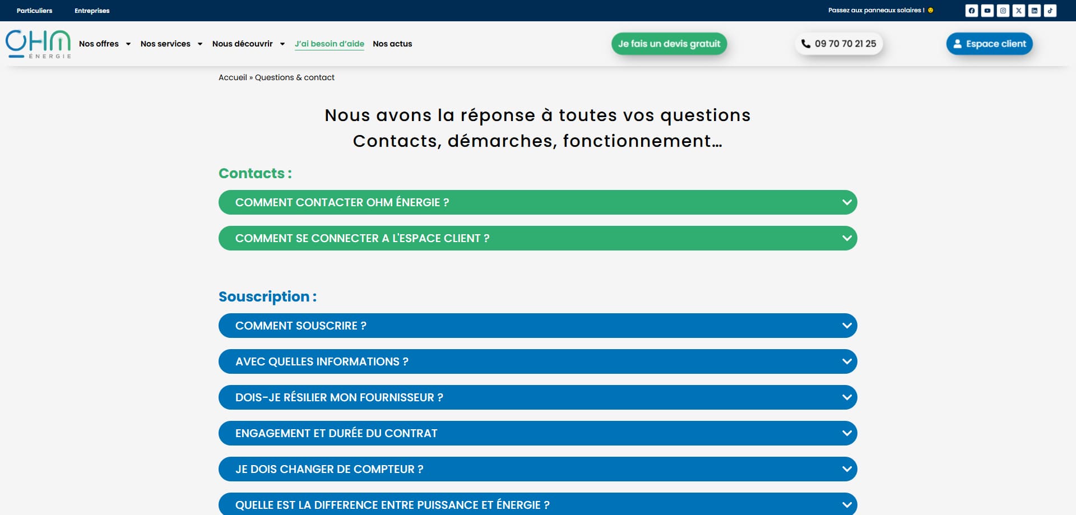Switch to the Entreprises section
The width and height of the screenshot is (1076, 515).
click(x=92, y=11)
